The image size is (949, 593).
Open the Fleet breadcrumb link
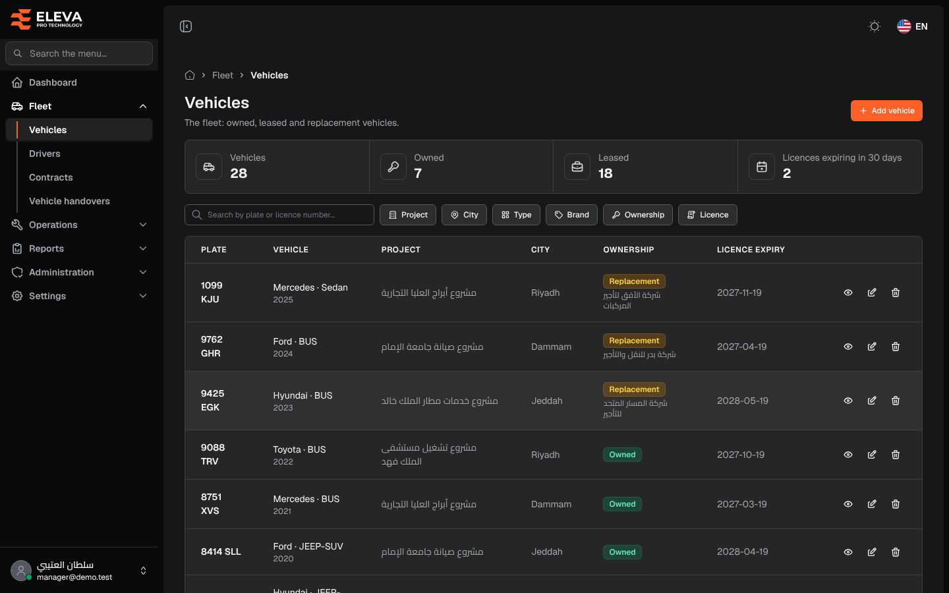[223, 75]
